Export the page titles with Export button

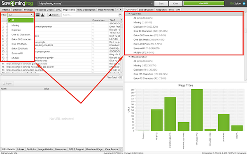pos(54,15)
